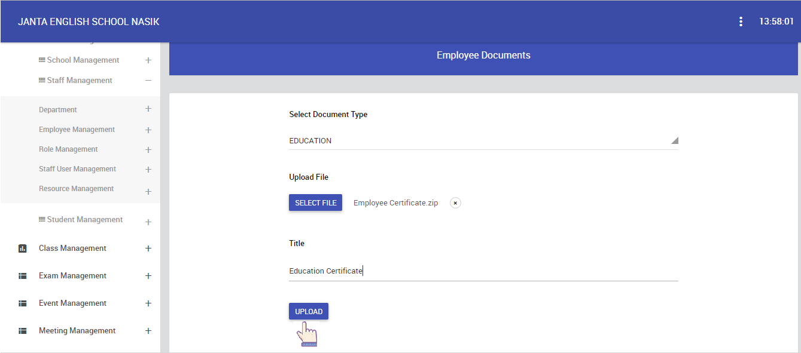801x353 pixels.
Task: Open the Select Document Type dropdown
Action: 483,141
